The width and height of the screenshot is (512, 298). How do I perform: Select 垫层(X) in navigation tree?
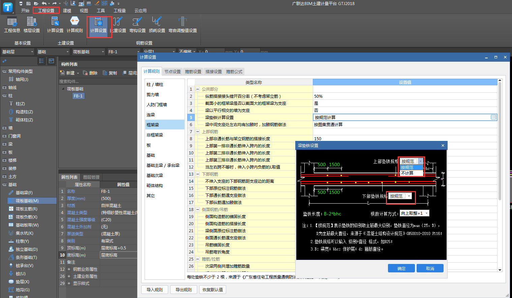pyautogui.click(x=23, y=281)
